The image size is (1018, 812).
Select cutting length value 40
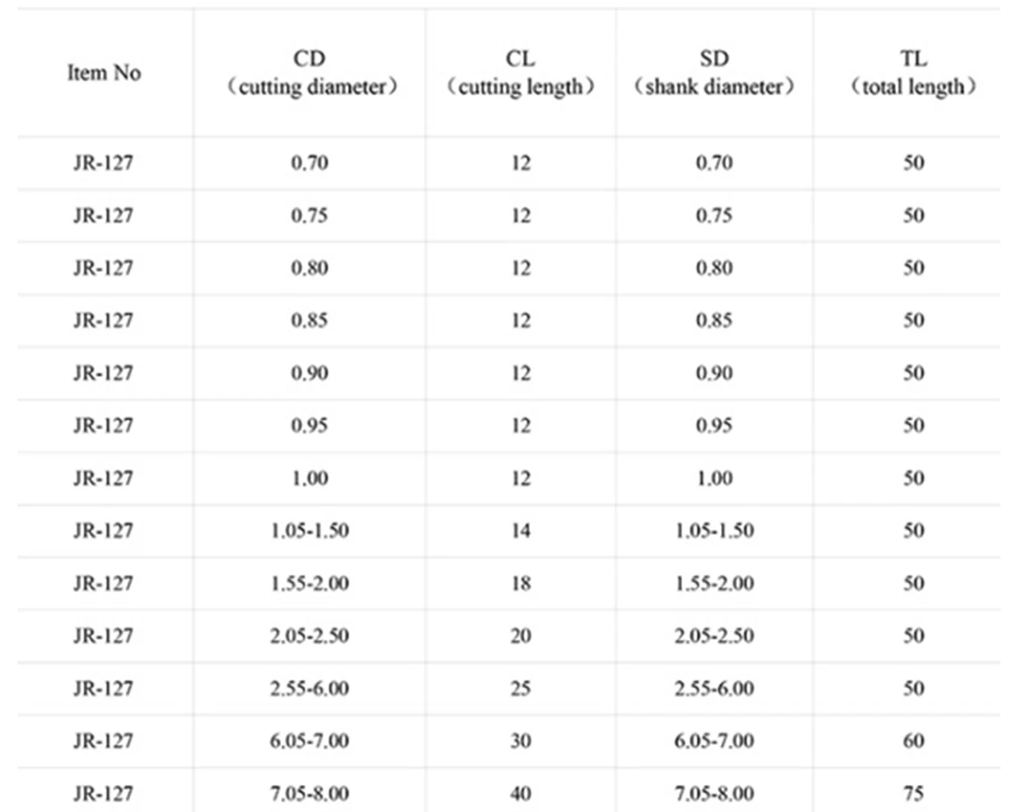coord(521,794)
